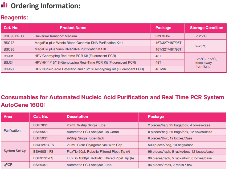This screenshot has height=174, width=229.
Task: Click the Storage Condition column header
Action: (x=206, y=28)
